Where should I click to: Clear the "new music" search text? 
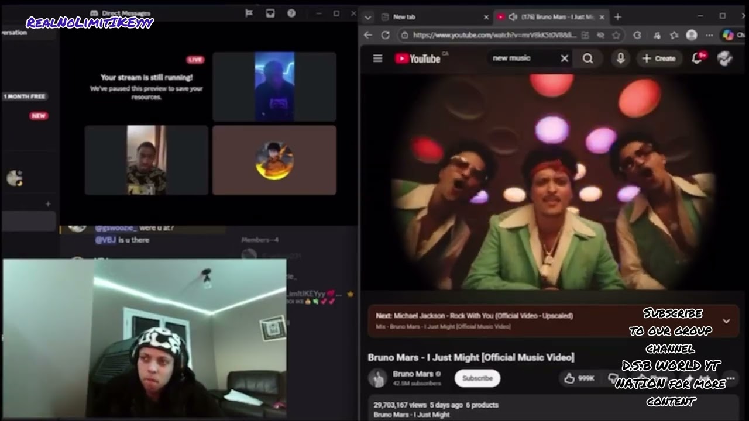pos(564,58)
